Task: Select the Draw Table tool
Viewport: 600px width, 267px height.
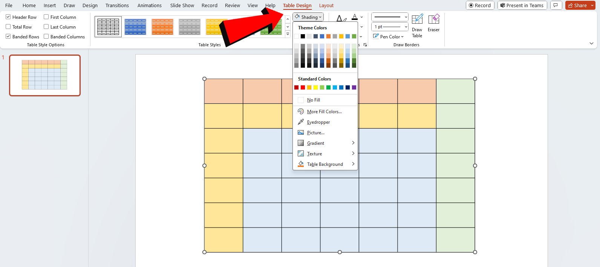Action: [x=417, y=26]
